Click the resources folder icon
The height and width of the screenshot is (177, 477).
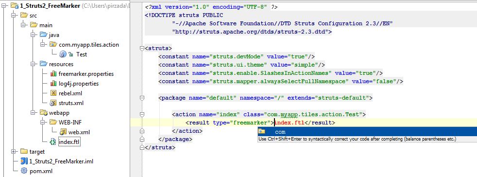coord(43,64)
